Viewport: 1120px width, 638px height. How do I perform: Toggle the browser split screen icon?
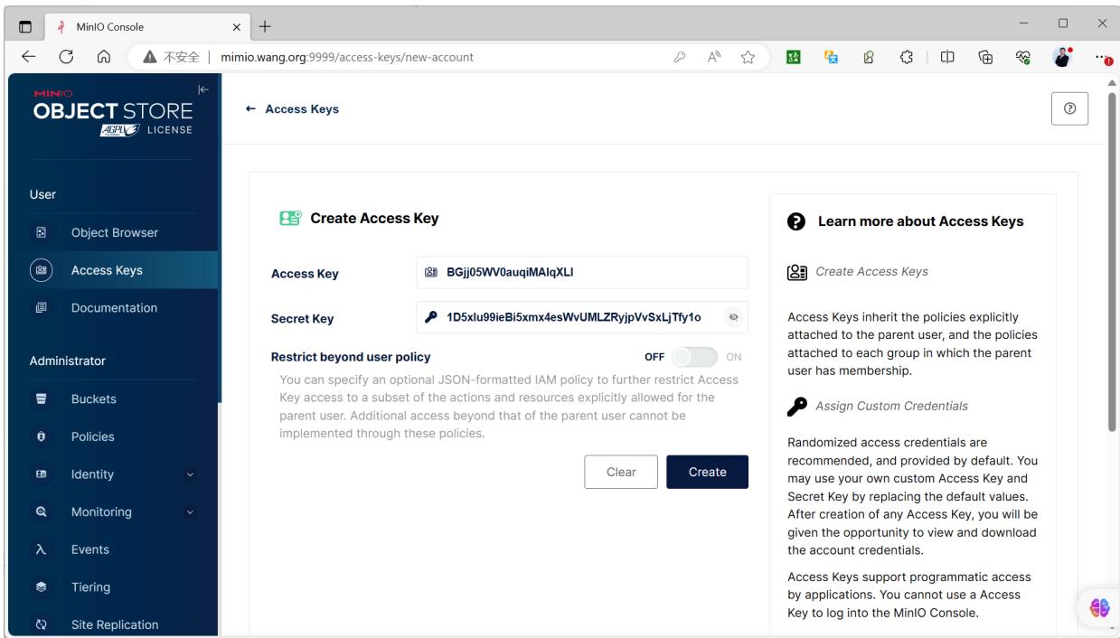pyautogui.click(x=949, y=57)
